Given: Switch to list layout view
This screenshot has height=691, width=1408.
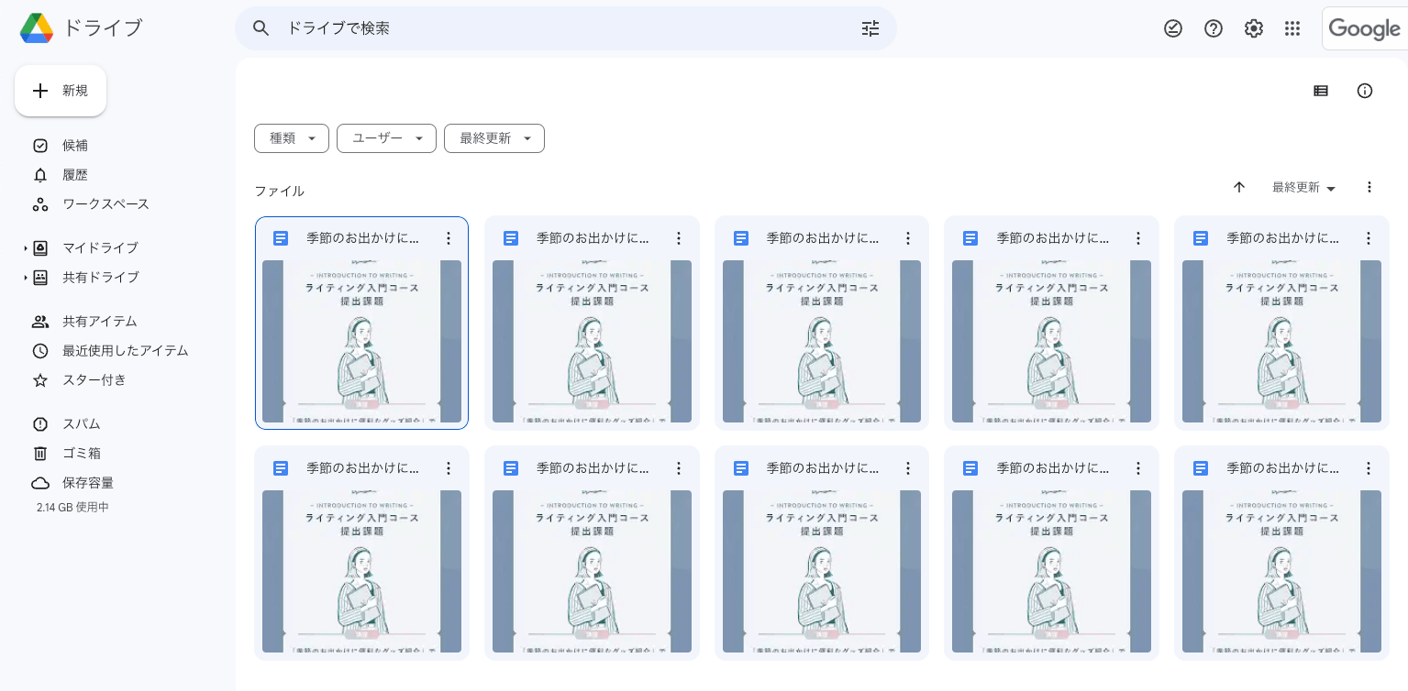Looking at the screenshot, I should (x=1321, y=91).
